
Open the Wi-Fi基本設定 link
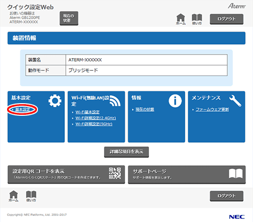coord(88,112)
